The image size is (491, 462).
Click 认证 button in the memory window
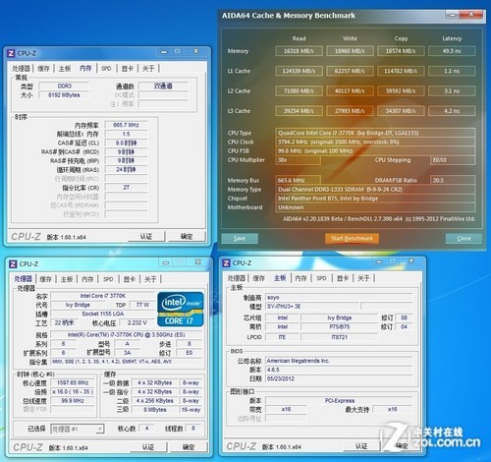[146, 236]
